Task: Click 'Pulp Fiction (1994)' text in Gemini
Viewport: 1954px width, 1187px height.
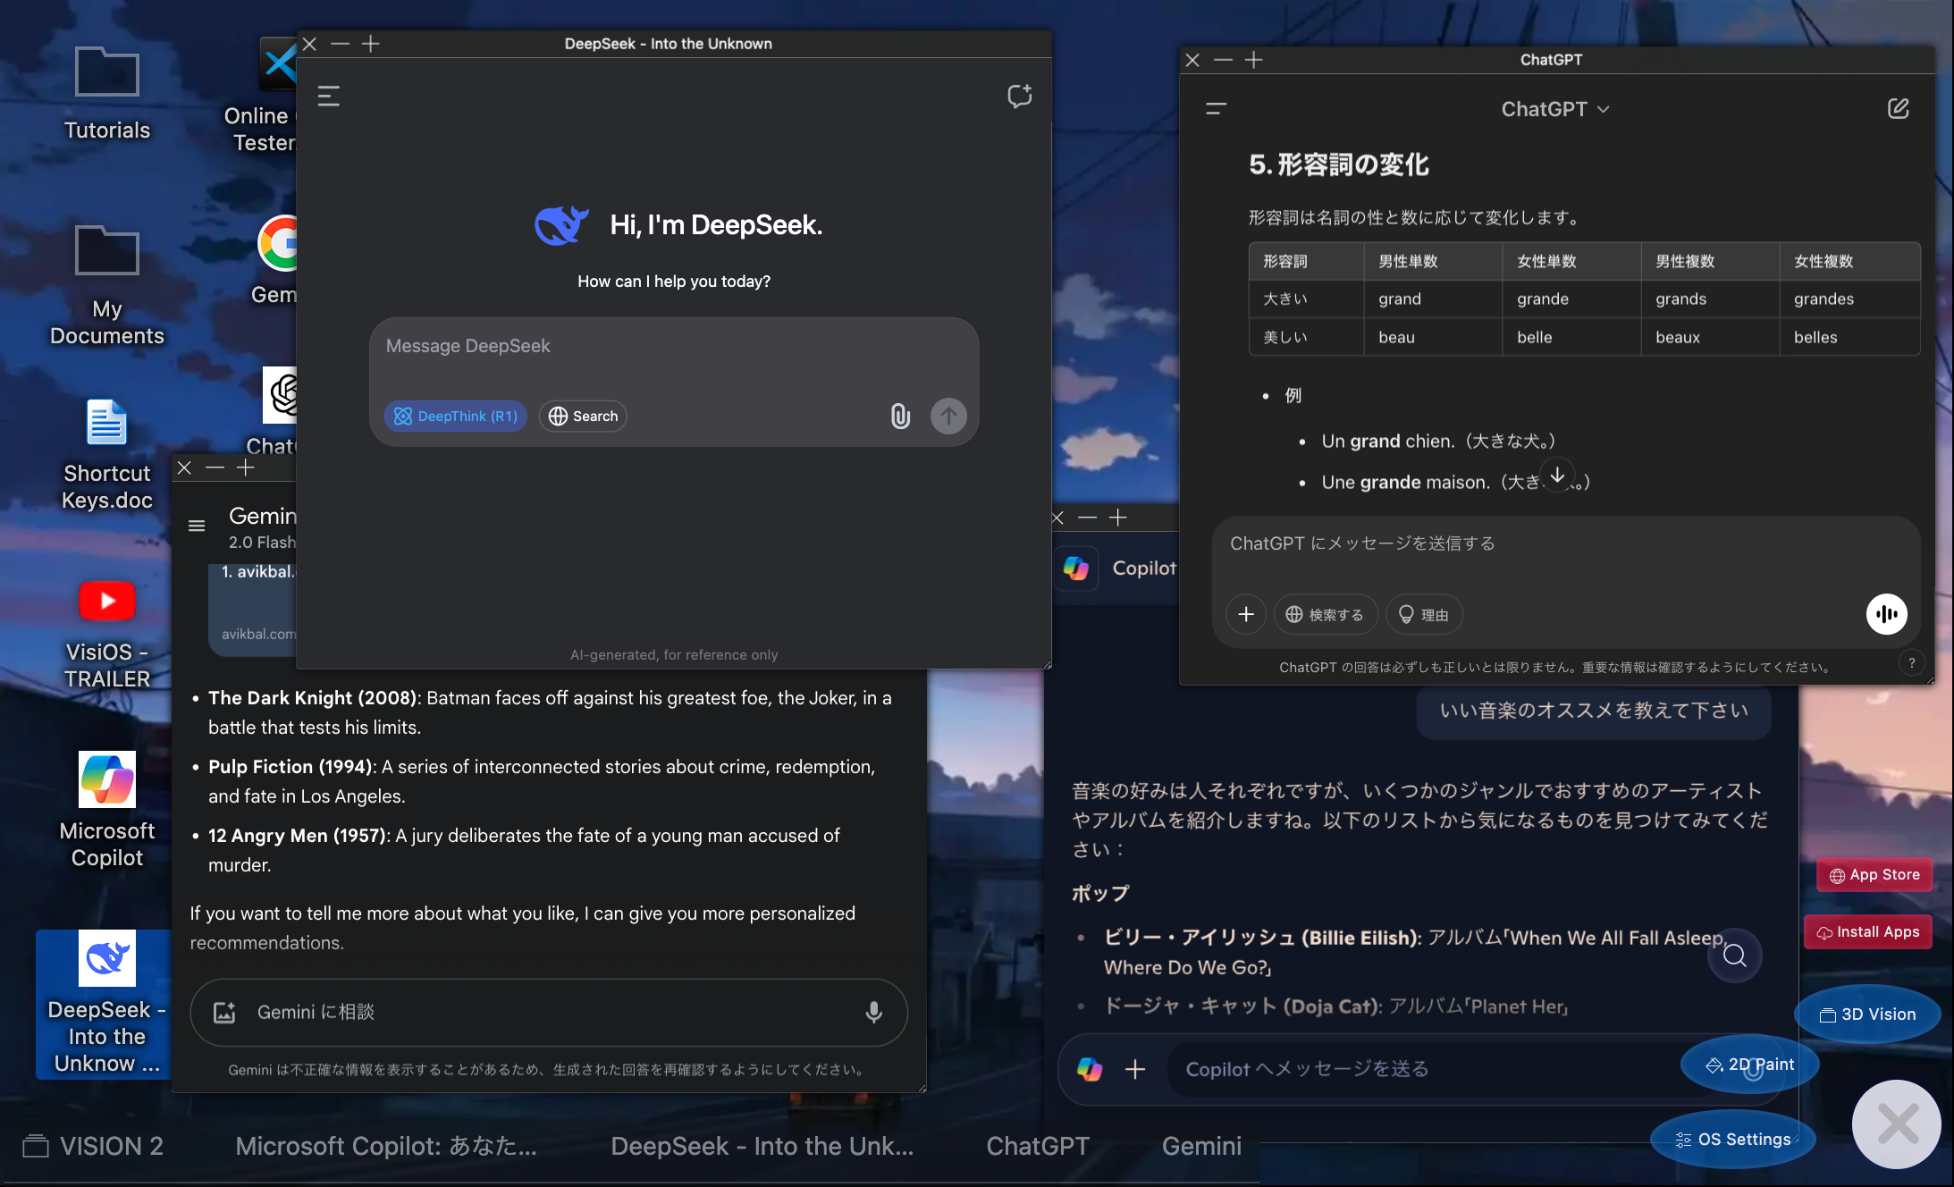Action: 291,767
